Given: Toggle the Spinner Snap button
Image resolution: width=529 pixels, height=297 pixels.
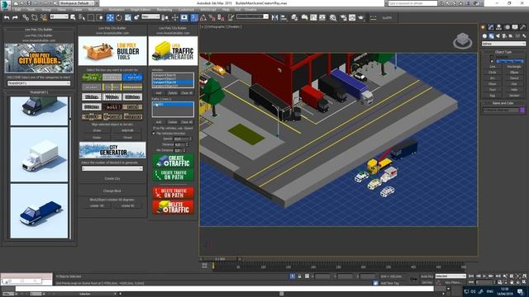Looking at the screenshot, I should coord(221,17).
